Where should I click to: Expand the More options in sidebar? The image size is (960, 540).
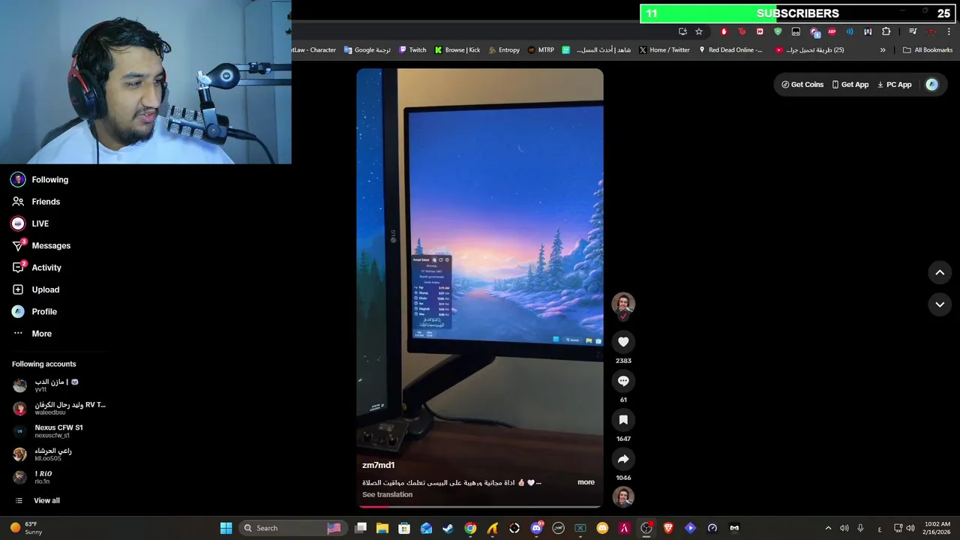tap(32, 334)
